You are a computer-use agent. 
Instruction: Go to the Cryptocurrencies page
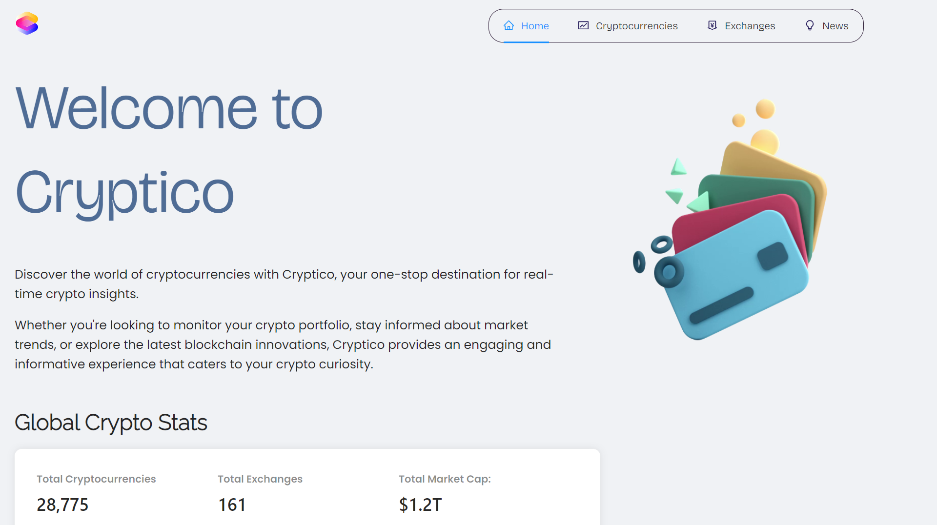pos(636,26)
